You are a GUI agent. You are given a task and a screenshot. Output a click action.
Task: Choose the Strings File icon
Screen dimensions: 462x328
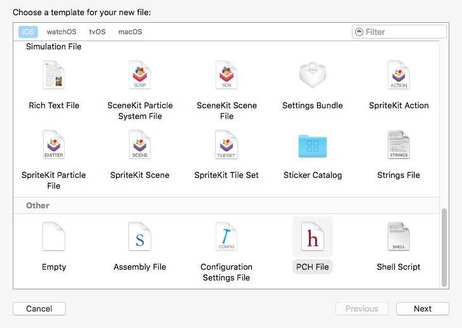pyautogui.click(x=399, y=145)
